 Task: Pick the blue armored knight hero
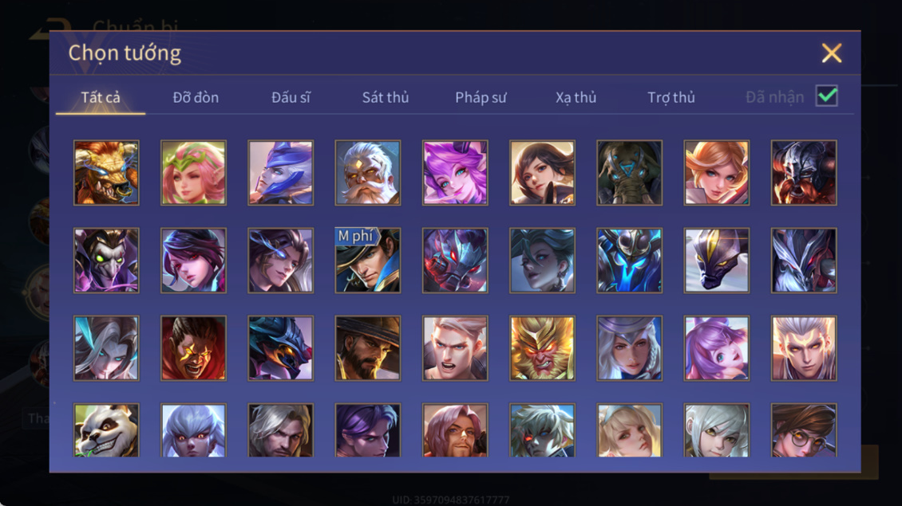pyautogui.click(x=629, y=261)
